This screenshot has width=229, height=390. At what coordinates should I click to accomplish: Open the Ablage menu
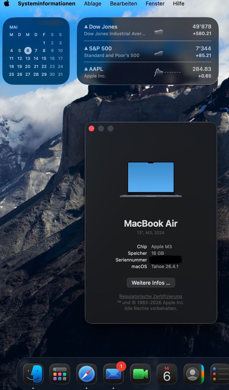point(93,4)
